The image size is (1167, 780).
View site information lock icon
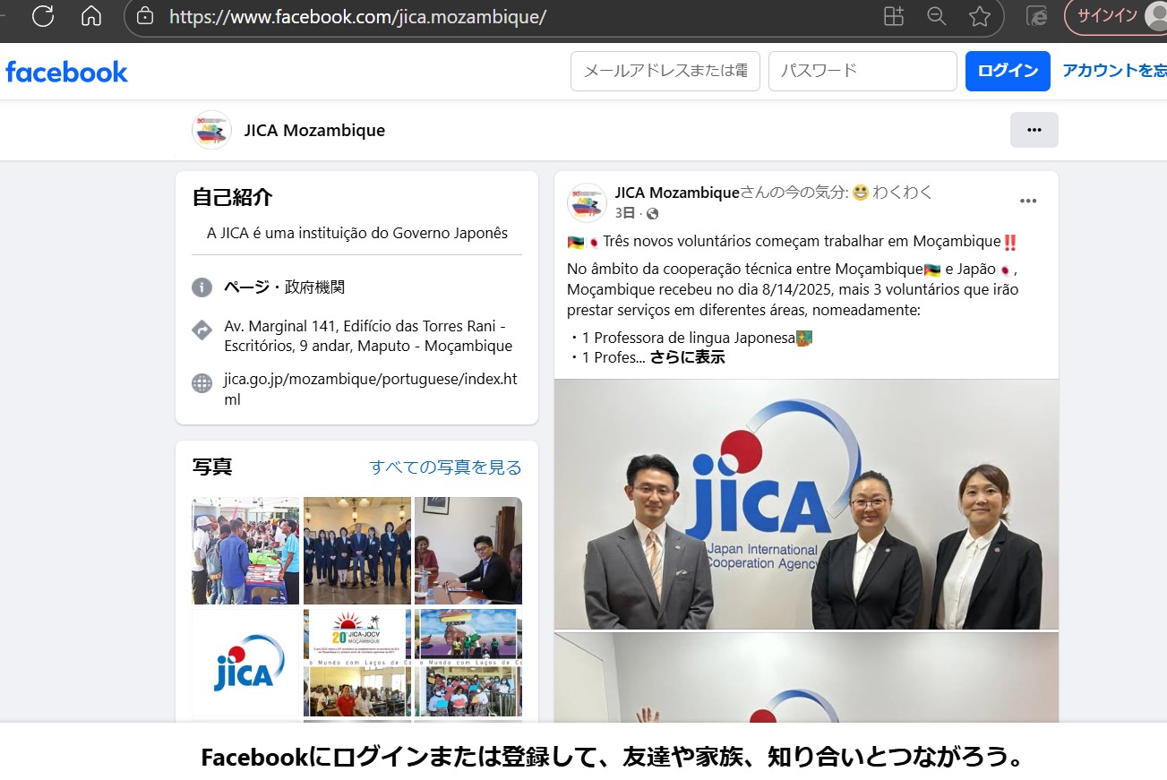point(145,16)
